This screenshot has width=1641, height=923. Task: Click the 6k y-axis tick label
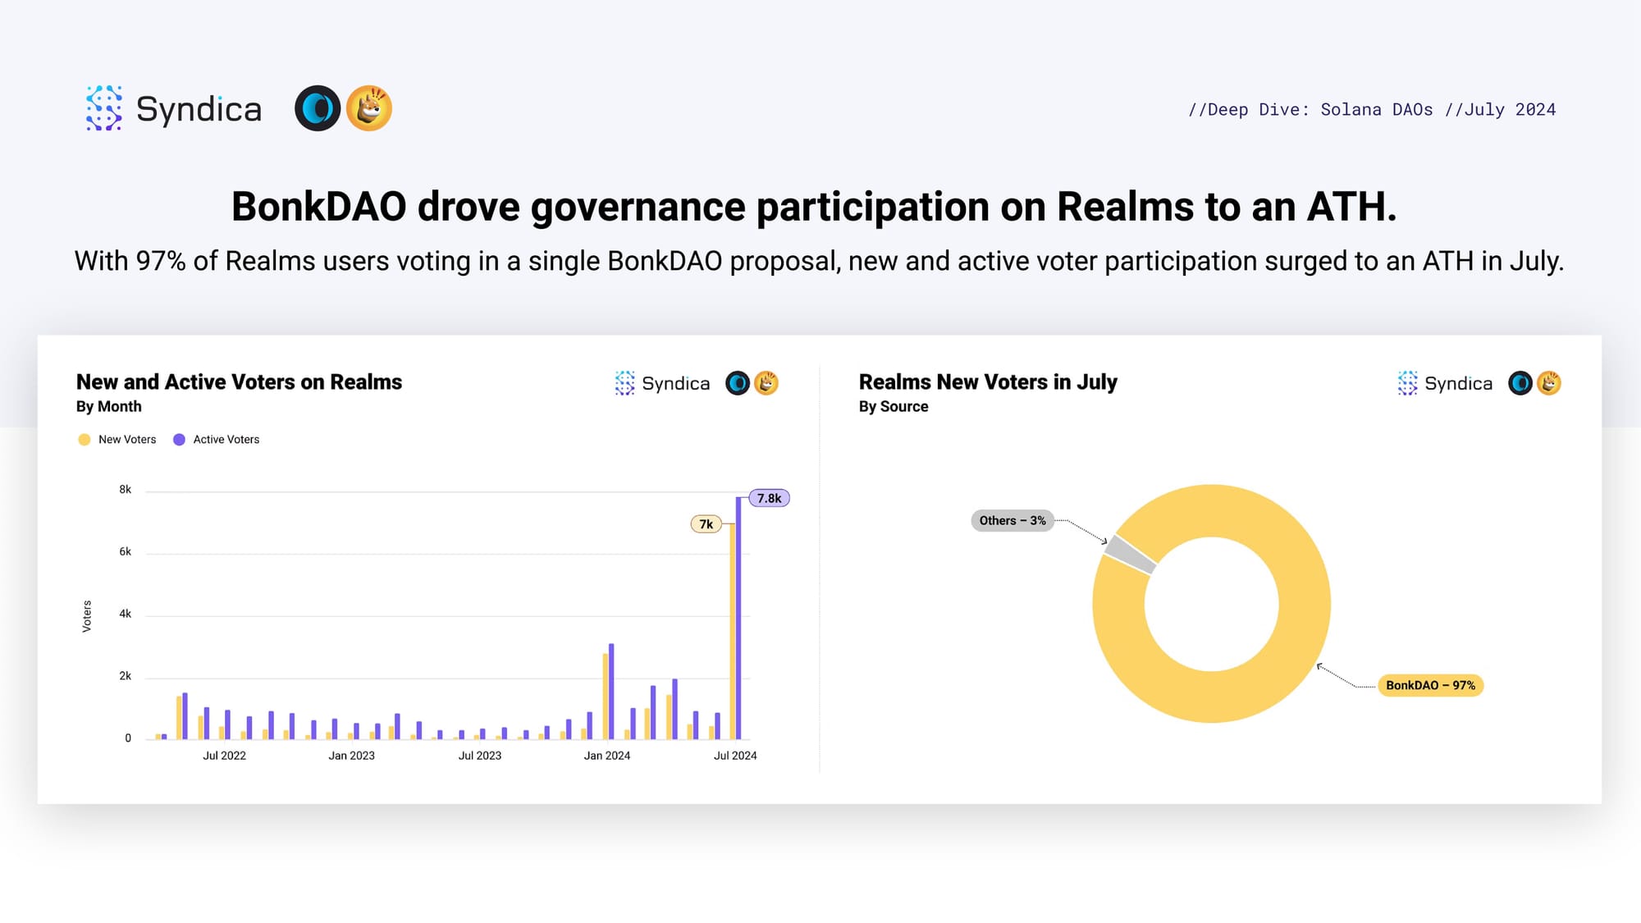click(x=125, y=552)
